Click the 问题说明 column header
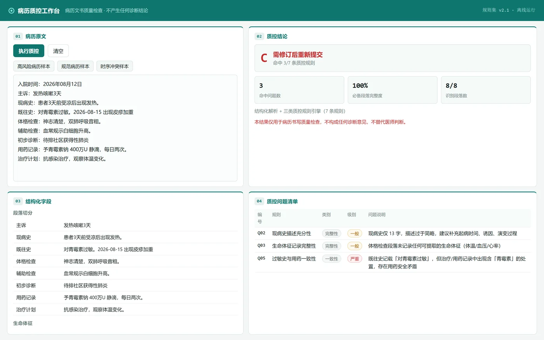 377,214
